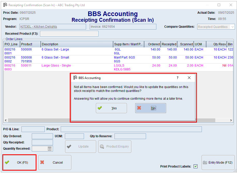Select the Large Glass - Single order line
The width and height of the screenshot is (237, 174).
(x=56, y=66)
